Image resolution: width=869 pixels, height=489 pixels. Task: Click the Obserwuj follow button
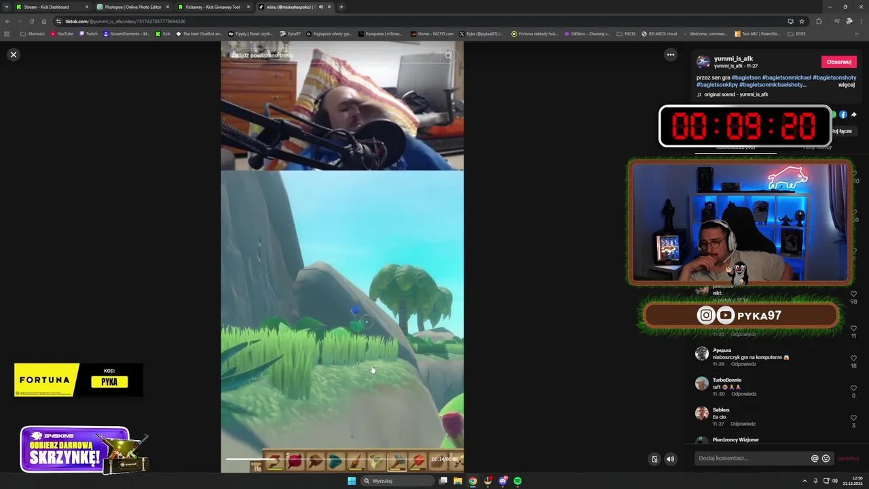[839, 62]
